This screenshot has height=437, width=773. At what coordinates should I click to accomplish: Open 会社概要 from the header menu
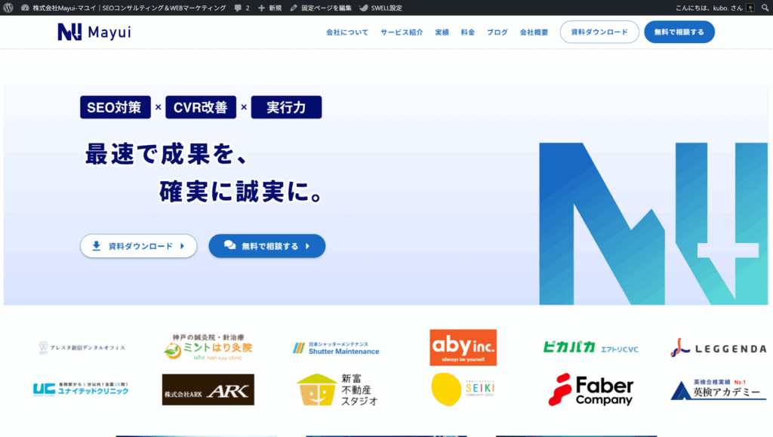534,32
